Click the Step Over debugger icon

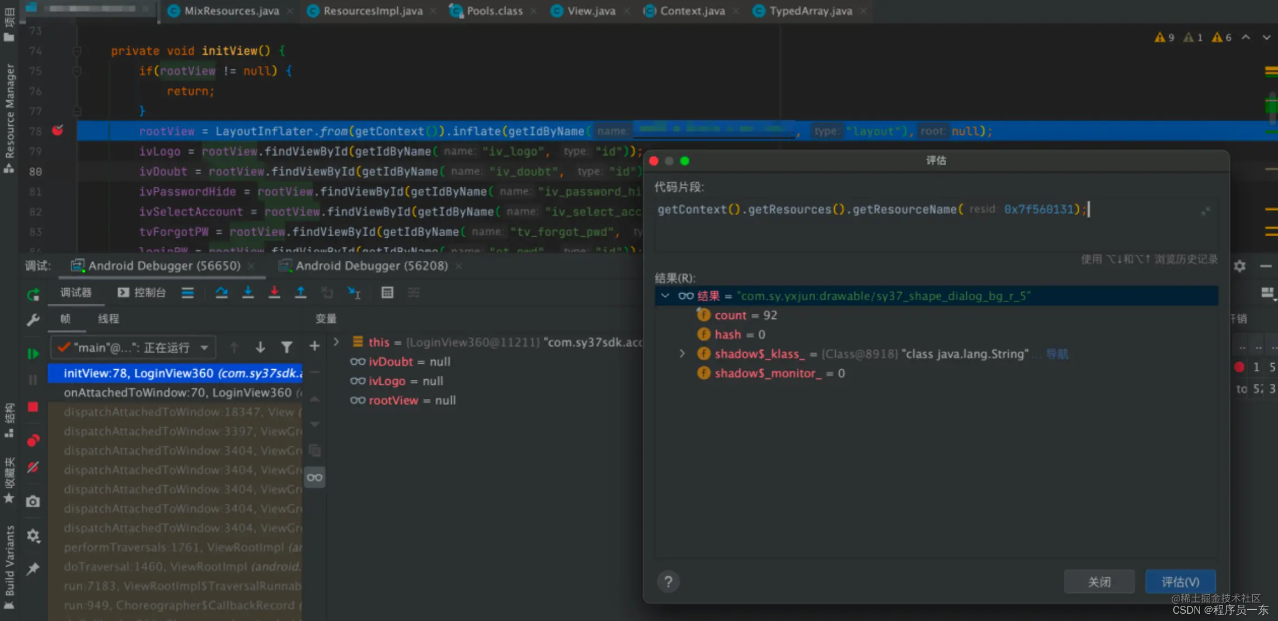[x=222, y=292]
